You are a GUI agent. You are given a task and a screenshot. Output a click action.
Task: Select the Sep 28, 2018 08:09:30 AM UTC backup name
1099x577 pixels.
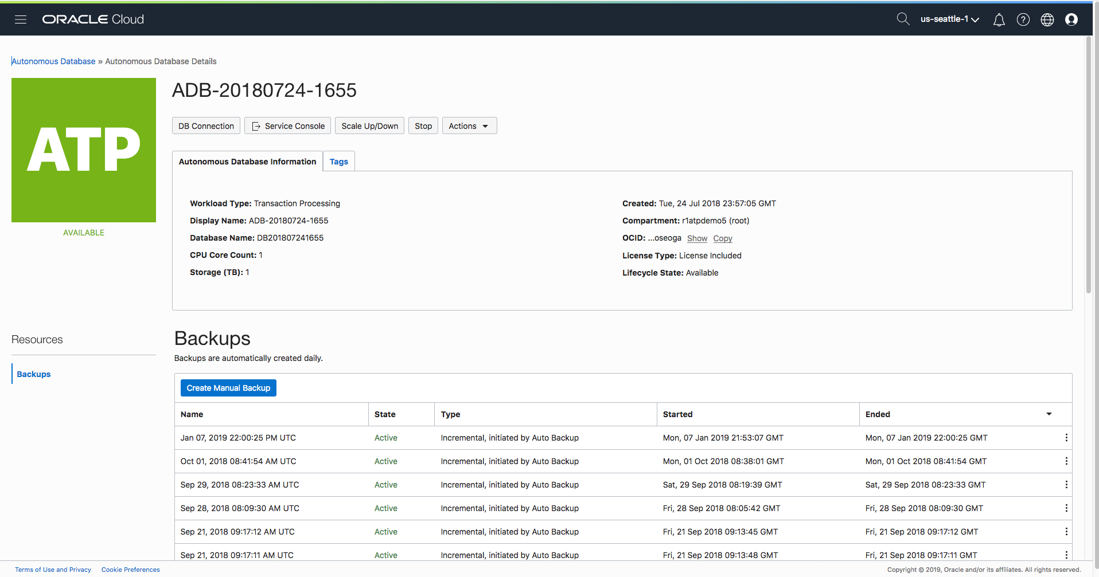click(x=240, y=508)
